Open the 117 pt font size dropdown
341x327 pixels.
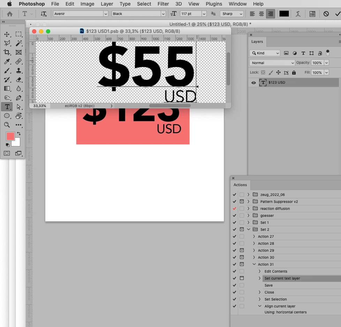point(204,14)
